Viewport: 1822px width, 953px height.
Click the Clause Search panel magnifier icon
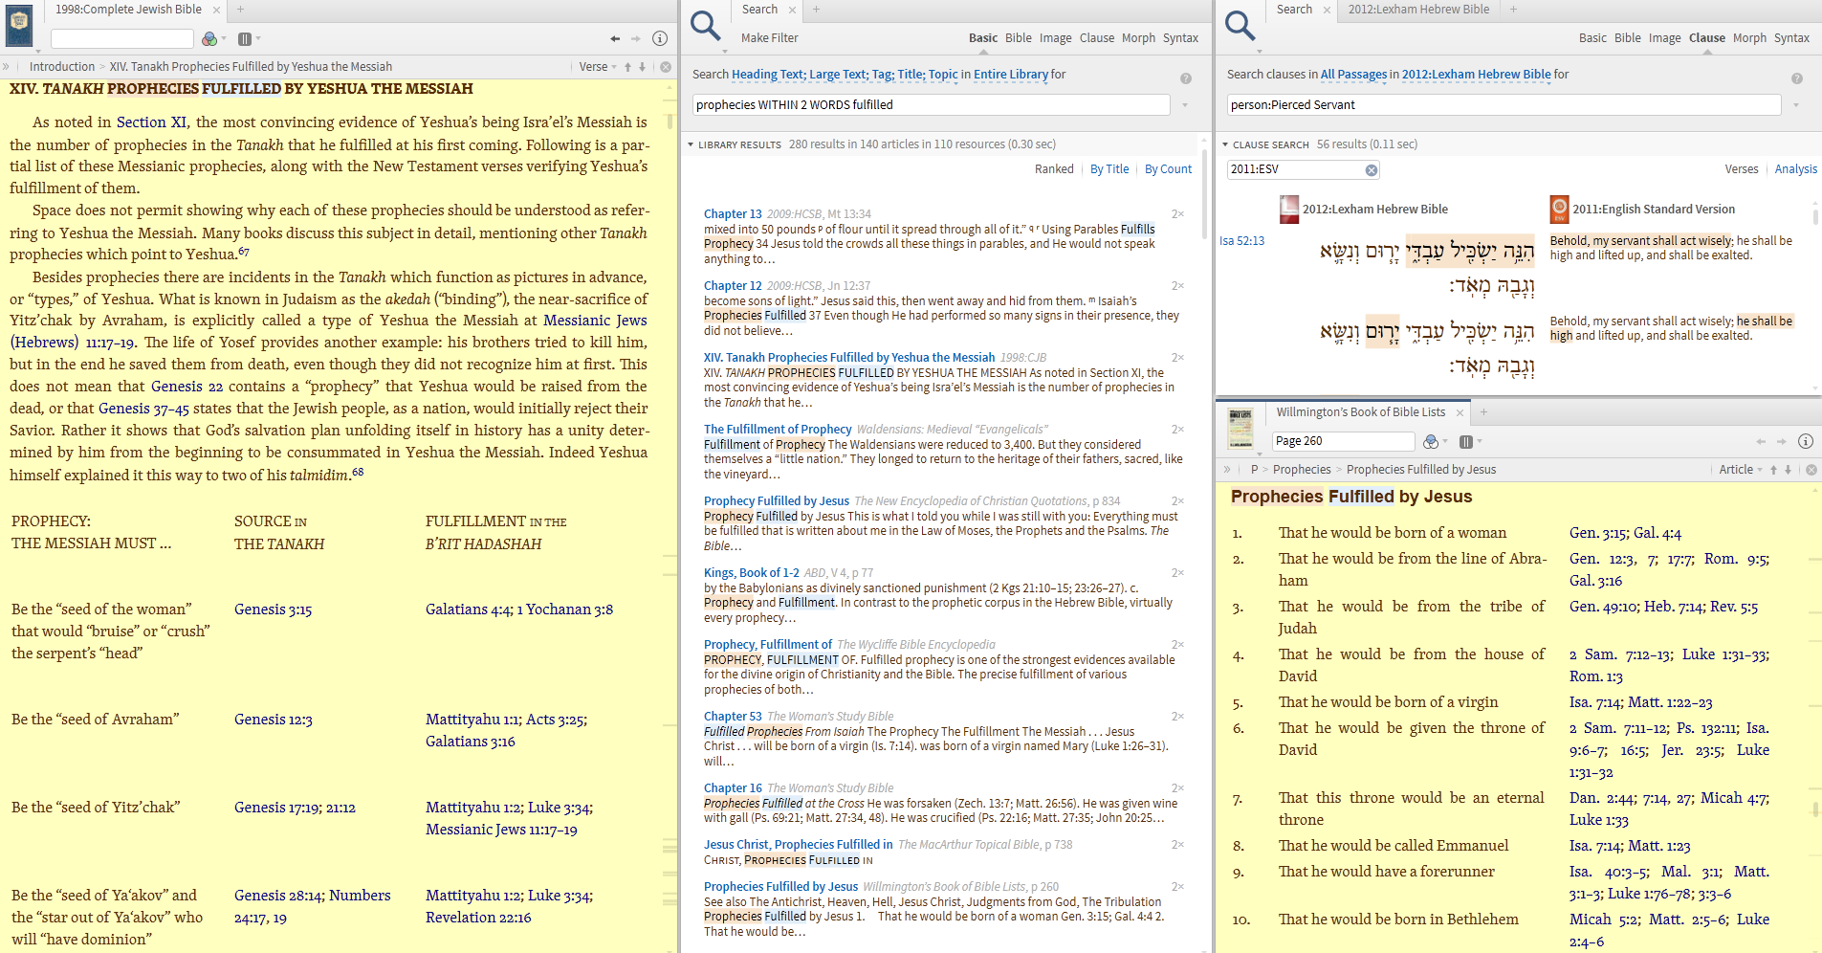tap(1240, 25)
